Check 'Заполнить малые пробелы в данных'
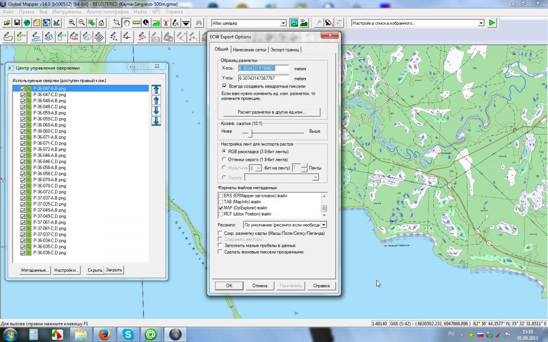 coord(220,245)
